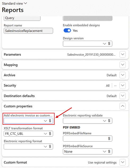Expand the Destination defaults section
Viewport: 130px width, 168px height.
tap(123, 96)
